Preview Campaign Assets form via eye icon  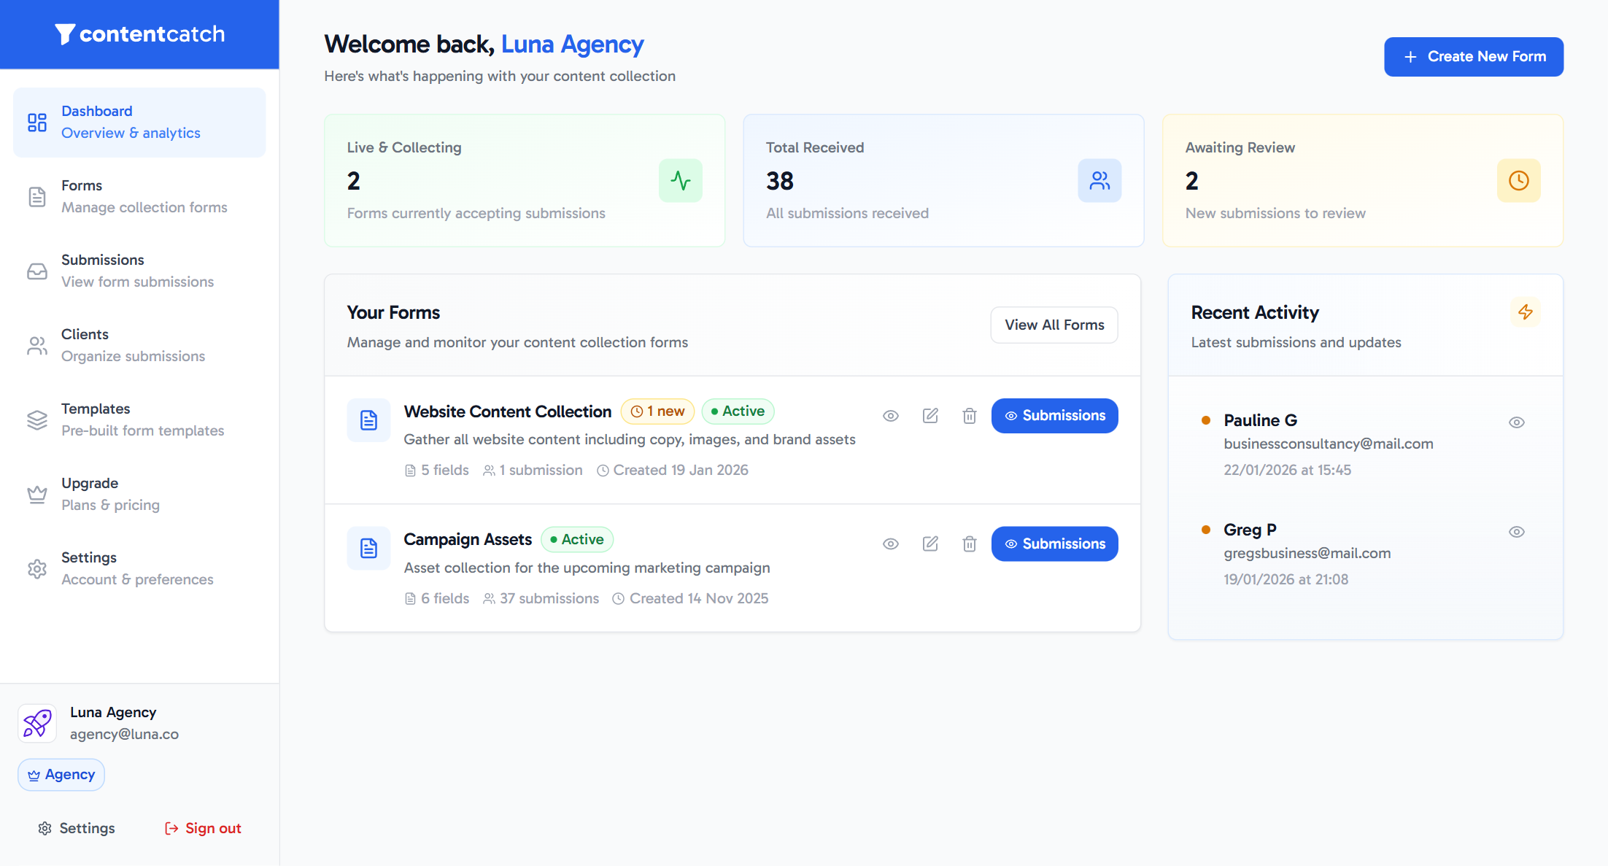pyautogui.click(x=890, y=544)
